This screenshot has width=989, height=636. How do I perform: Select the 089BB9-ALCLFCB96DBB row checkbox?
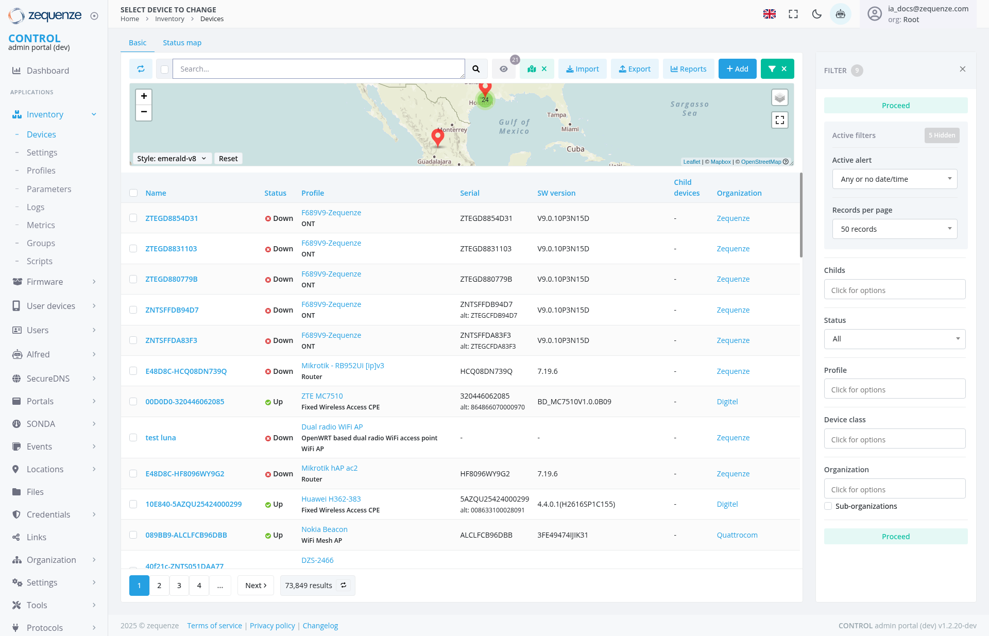pos(133,535)
